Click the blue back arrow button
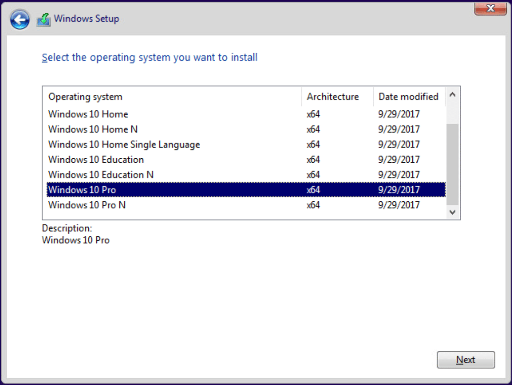 [20, 19]
